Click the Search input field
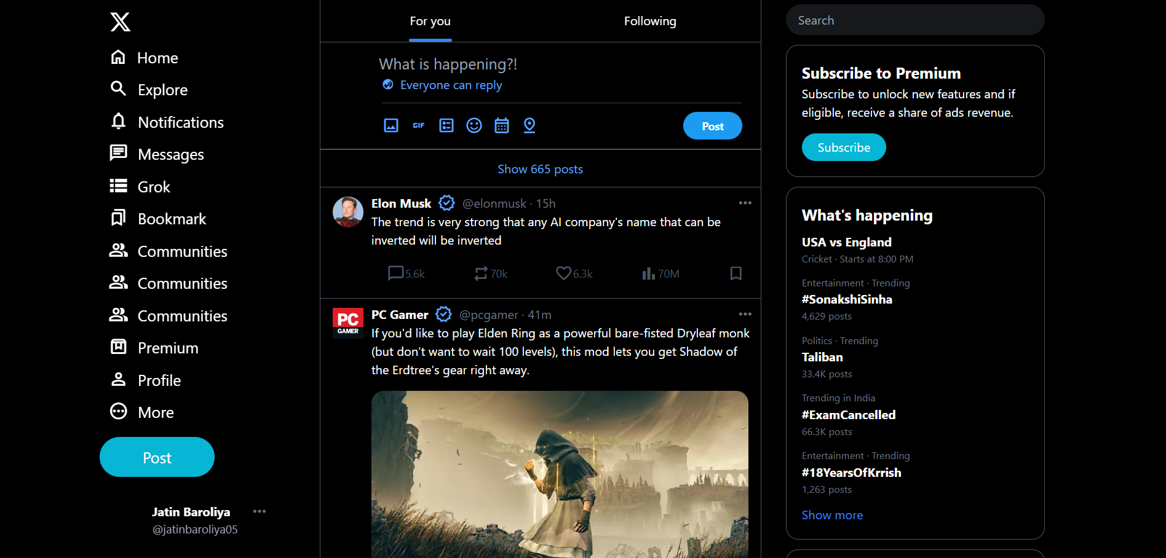This screenshot has height=558, width=1166. (915, 20)
